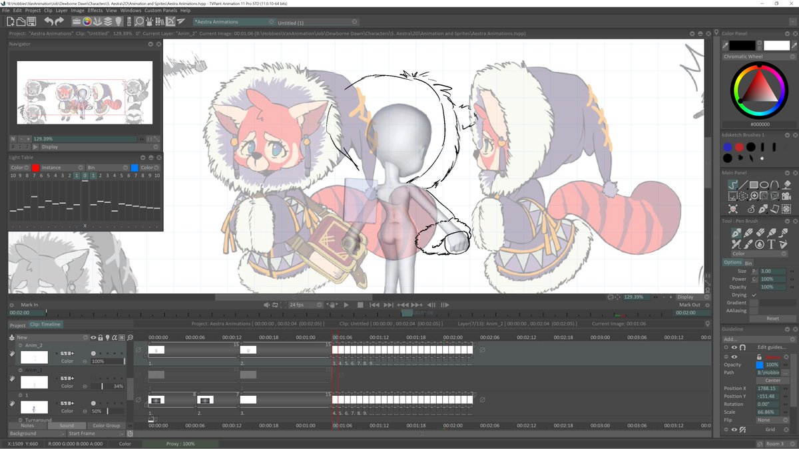Viewport: 799px width, 449px height.
Task: Click the alpha icon in layer header
Action: click(x=115, y=337)
